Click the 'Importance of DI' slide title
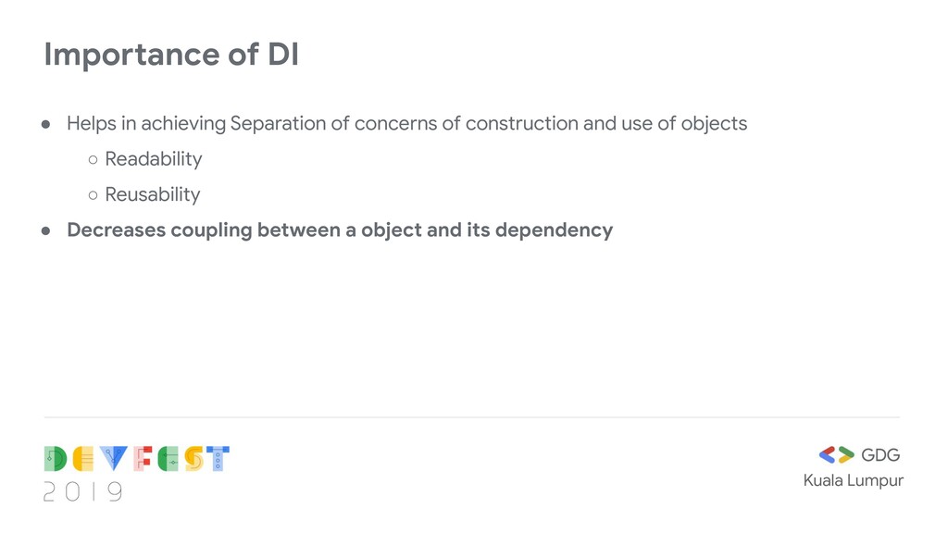948x533 pixels. coord(171,55)
